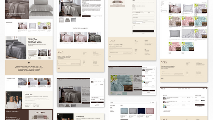Click the 'Coleção colchas Val's' heading
This screenshot has width=213, height=120.
pyautogui.click(x=35, y=41)
